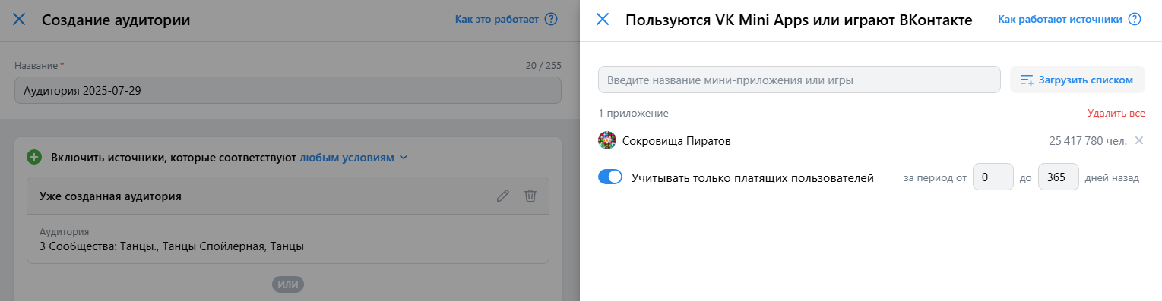Click the 'ИЛИ' condition separator badge

[x=288, y=285]
